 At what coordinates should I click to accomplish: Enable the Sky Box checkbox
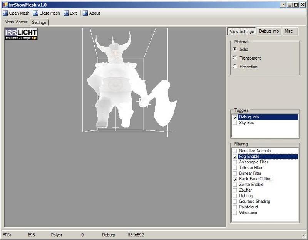click(x=235, y=123)
